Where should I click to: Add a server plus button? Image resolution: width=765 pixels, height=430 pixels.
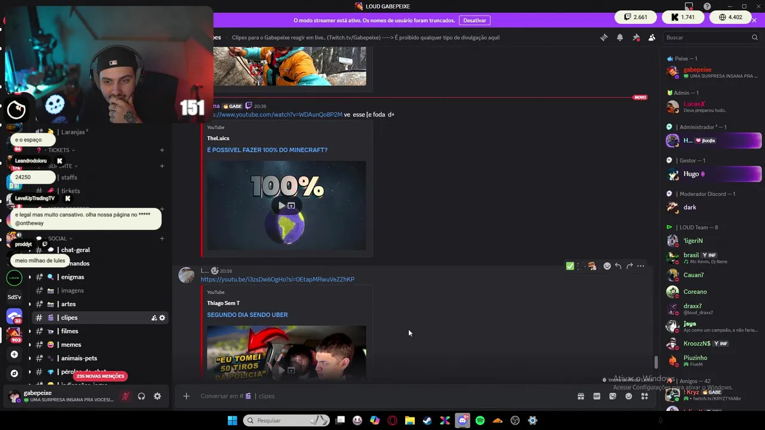[x=14, y=355]
